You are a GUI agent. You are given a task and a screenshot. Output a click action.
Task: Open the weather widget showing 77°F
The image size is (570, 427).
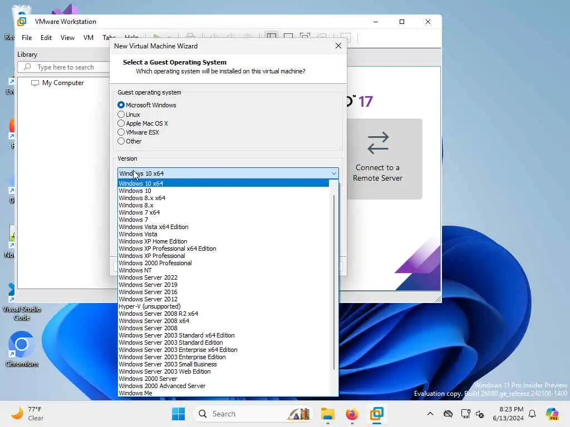28,414
